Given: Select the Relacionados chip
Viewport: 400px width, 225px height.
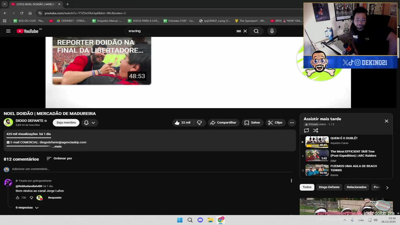Looking at the screenshot, I should [357, 187].
